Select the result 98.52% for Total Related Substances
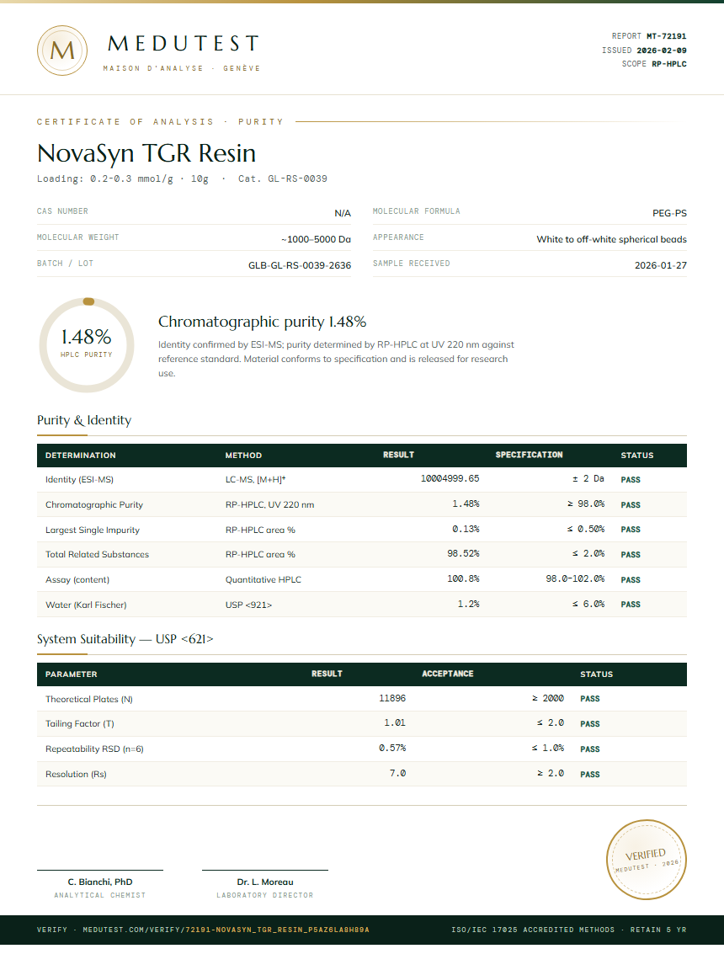This screenshot has width=724, height=970. pyautogui.click(x=463, y=554)
